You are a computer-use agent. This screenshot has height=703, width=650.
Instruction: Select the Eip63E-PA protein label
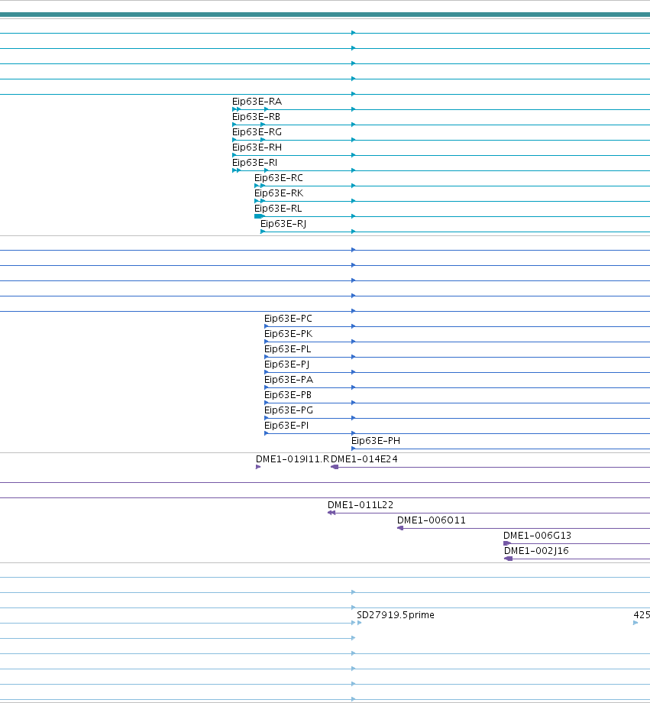(x=289, y=380)
